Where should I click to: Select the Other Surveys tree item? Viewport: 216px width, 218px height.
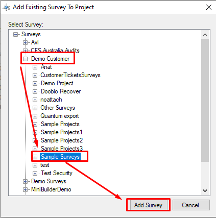coord(58,108)
